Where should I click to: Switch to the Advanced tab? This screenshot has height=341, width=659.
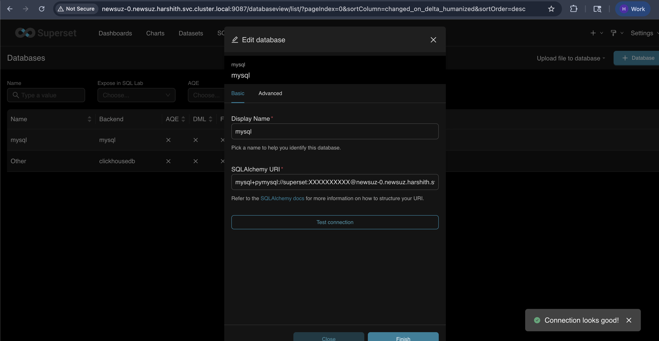click(x=270, y=93)
